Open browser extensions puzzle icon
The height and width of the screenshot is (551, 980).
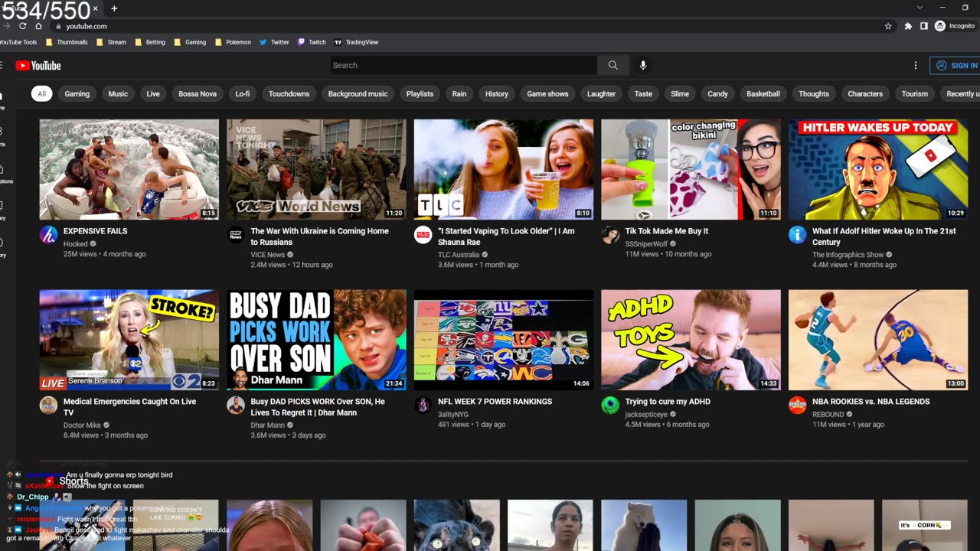908,26
